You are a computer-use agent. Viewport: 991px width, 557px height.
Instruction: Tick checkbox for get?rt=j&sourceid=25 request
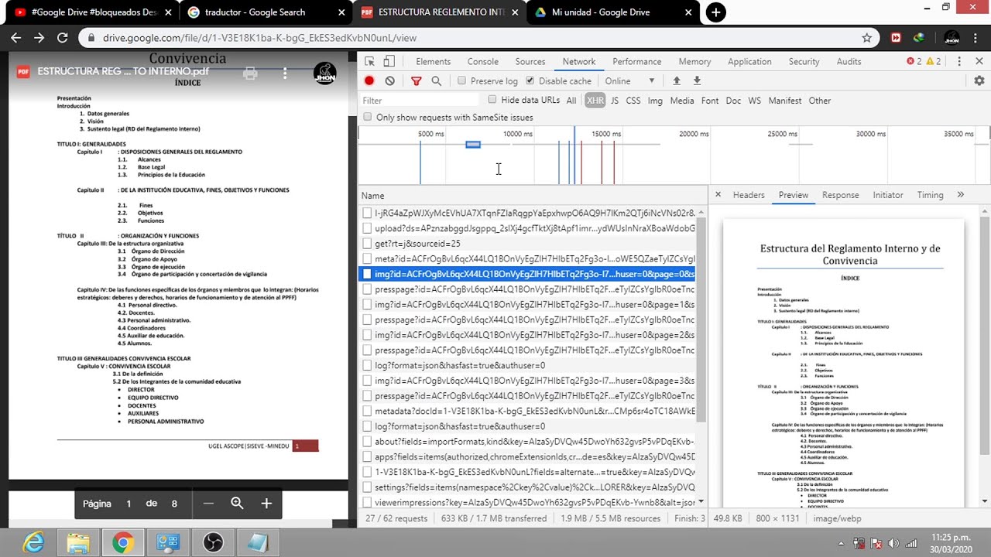367,244
